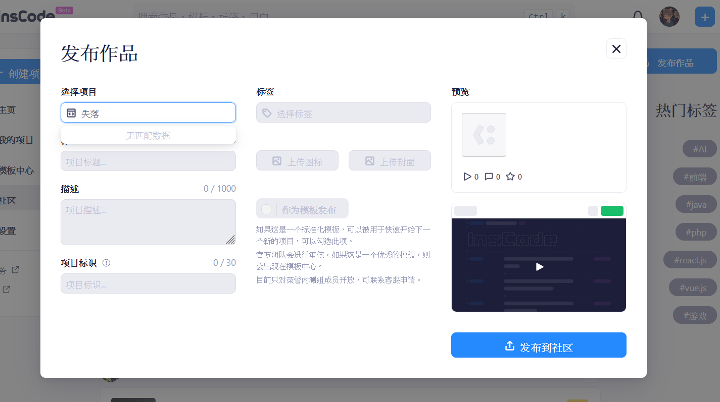
Task: Focus the 项目标题 input field
Action: click(x=148, y=161)
